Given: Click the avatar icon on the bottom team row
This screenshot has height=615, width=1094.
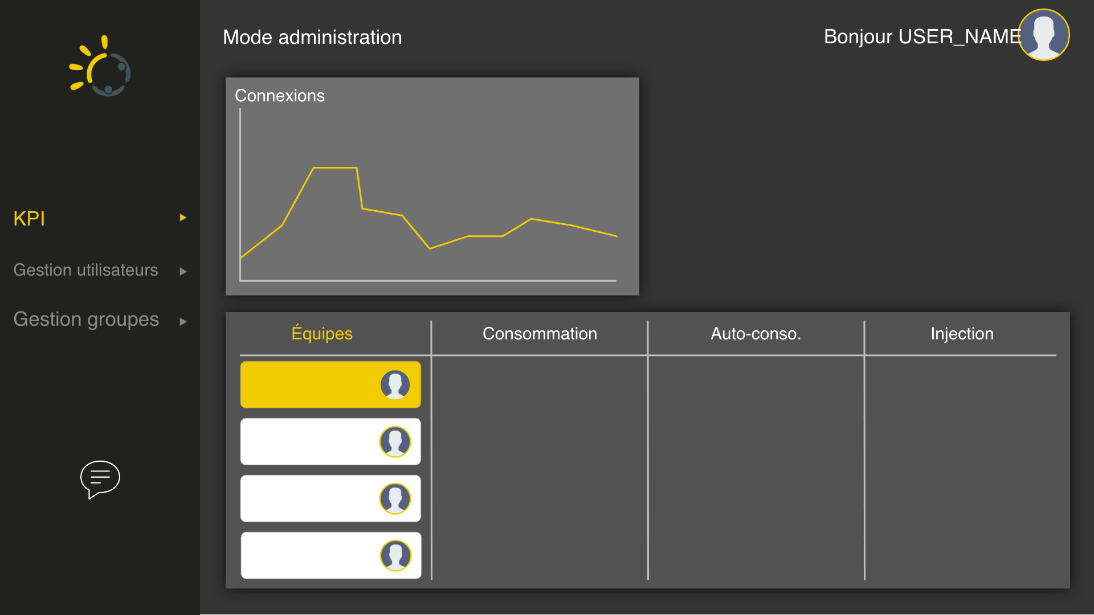Looking at the screenshot, I should [x=396, y=555].
